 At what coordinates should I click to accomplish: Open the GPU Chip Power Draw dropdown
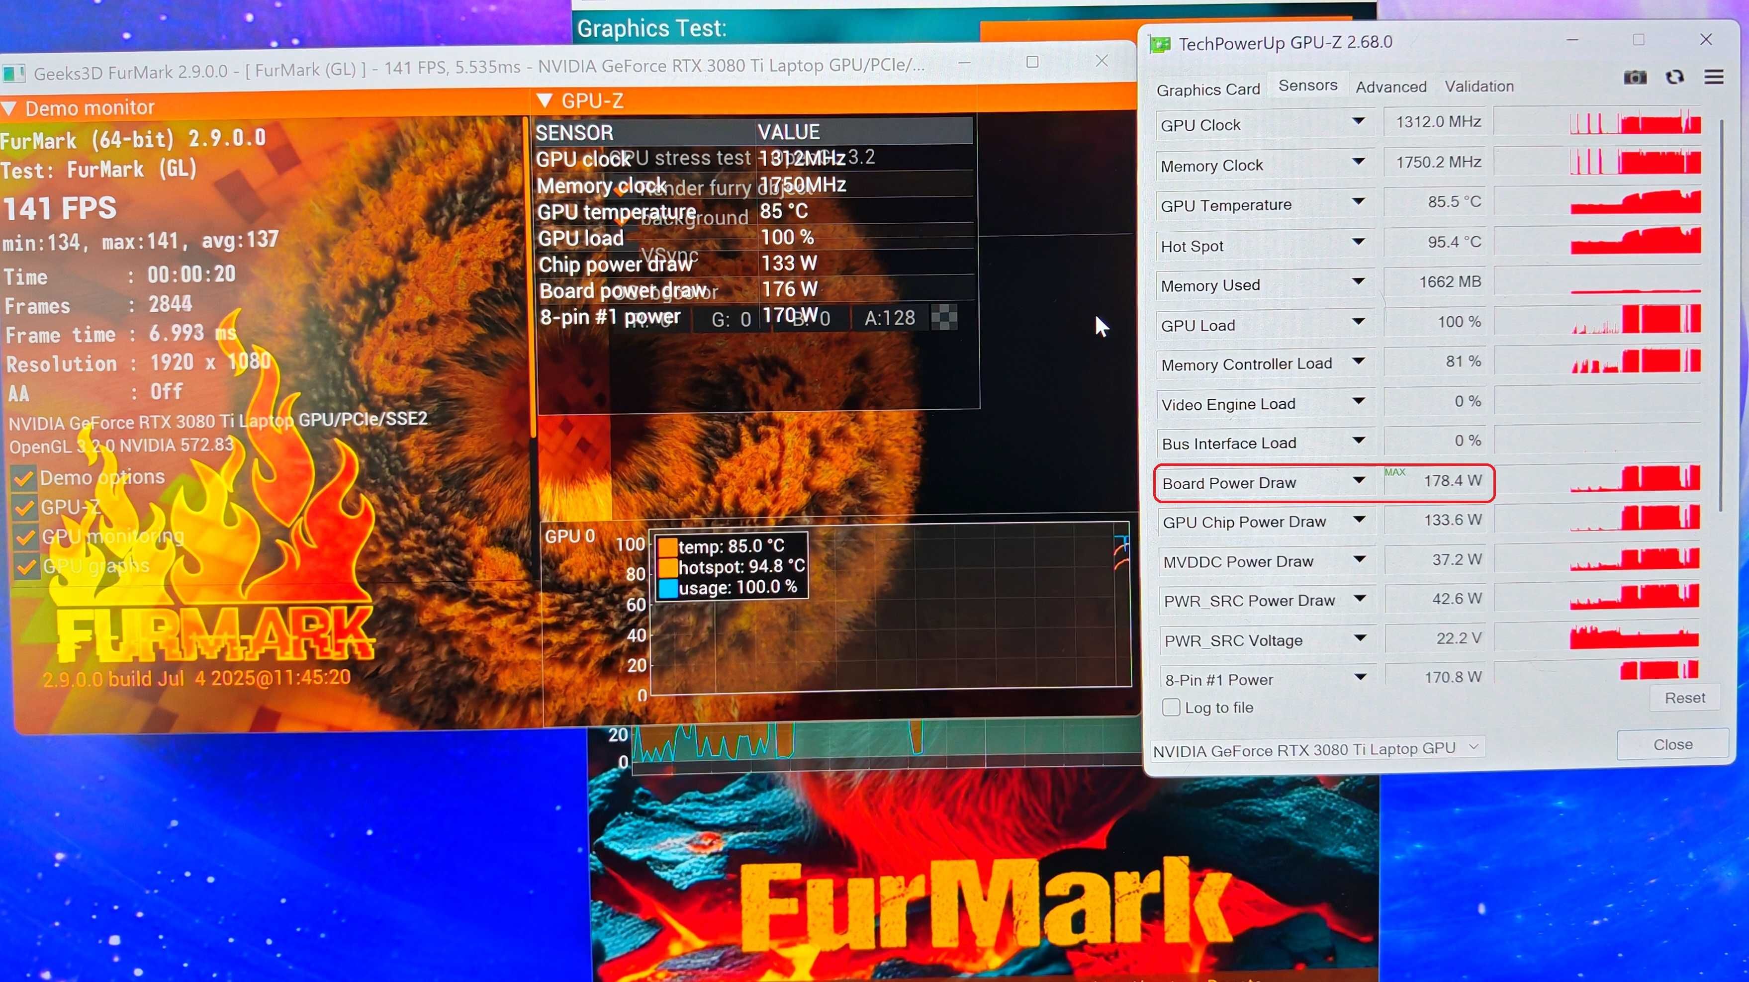(x=1359, y=520)
